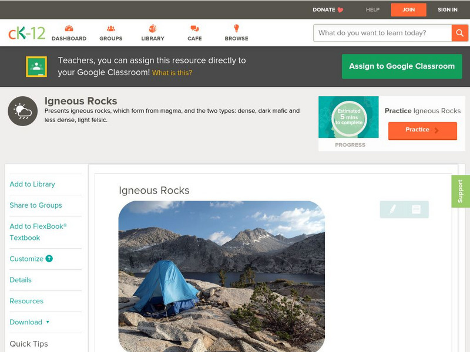Image resolution: width=470 pixels, height=352 pixels.
Task: Click Add to FlexBook Textbook link
Action: click(38, 232)
